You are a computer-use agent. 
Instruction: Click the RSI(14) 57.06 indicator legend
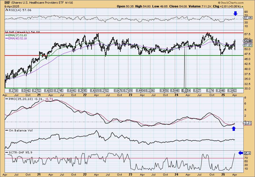pyautogui.click(x=18, y=10)
